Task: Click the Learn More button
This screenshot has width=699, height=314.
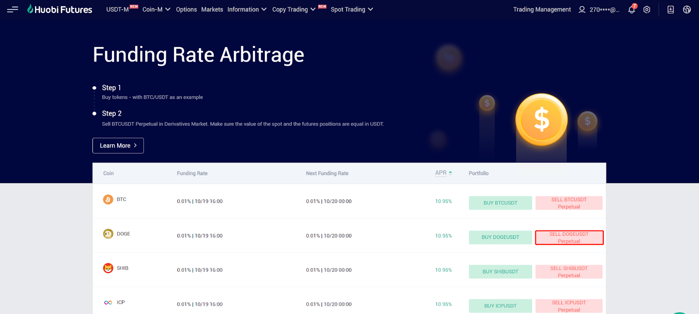Action: pos(118,146)
